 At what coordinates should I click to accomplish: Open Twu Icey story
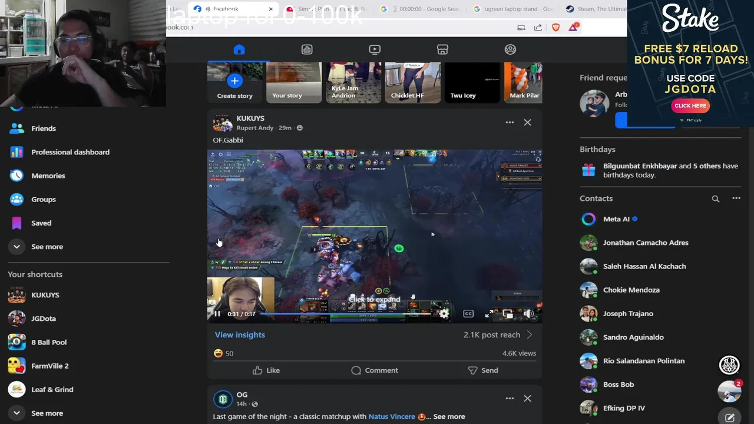tap(472, 82)
